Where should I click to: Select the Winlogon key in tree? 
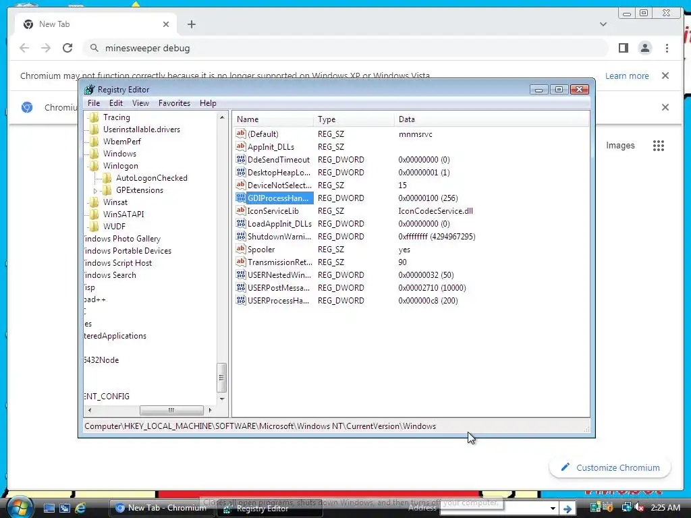pos(120,166)
